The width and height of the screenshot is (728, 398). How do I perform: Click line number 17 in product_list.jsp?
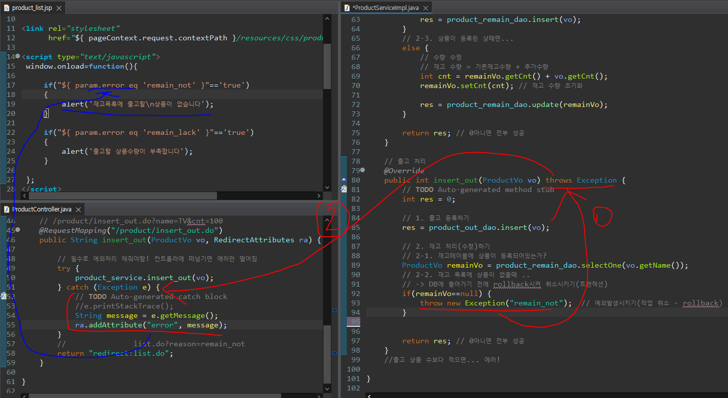click(11, 85)
